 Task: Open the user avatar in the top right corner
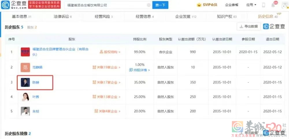(285, 5)
